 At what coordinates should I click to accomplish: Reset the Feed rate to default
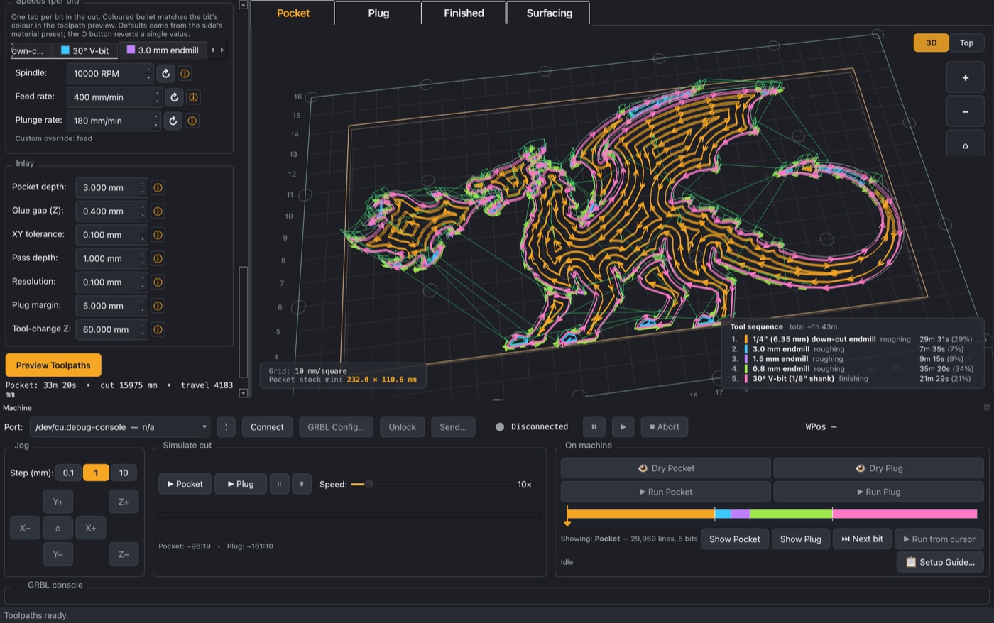pyautogui.click(x=174, y=97)
